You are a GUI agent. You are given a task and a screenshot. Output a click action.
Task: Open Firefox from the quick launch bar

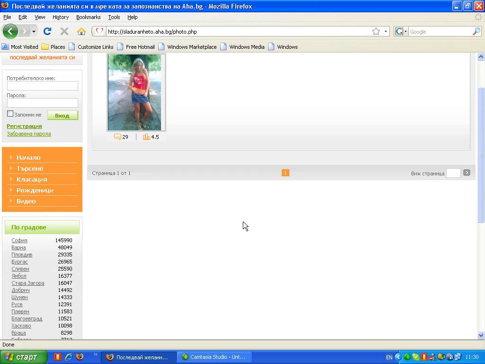coord(80,357)
